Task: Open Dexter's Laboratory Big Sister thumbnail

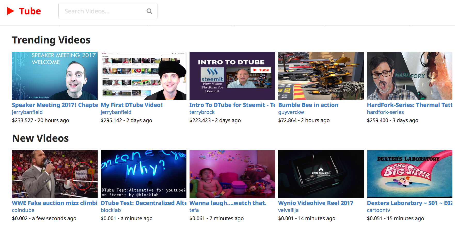Action: (x=410, y=174)
